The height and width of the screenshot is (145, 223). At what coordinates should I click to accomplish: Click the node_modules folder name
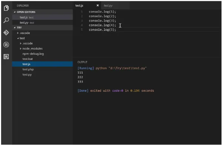(33, 48)
